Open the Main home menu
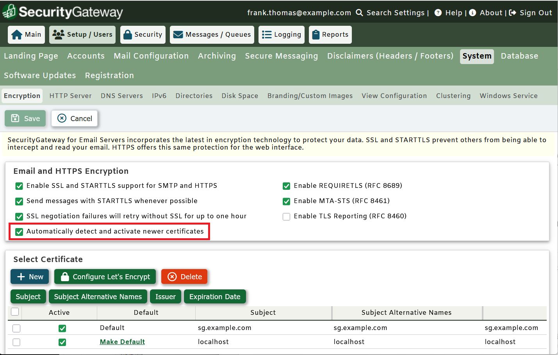 27,35
